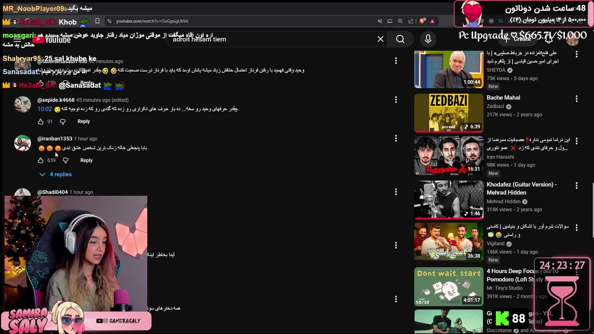Click '314K views • 2 years ago' text
Viewport: 594px width, 334px height.
[514, 210]
